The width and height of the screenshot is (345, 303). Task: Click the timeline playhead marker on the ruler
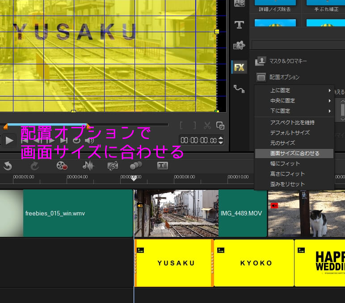click(x=134, y=179)
